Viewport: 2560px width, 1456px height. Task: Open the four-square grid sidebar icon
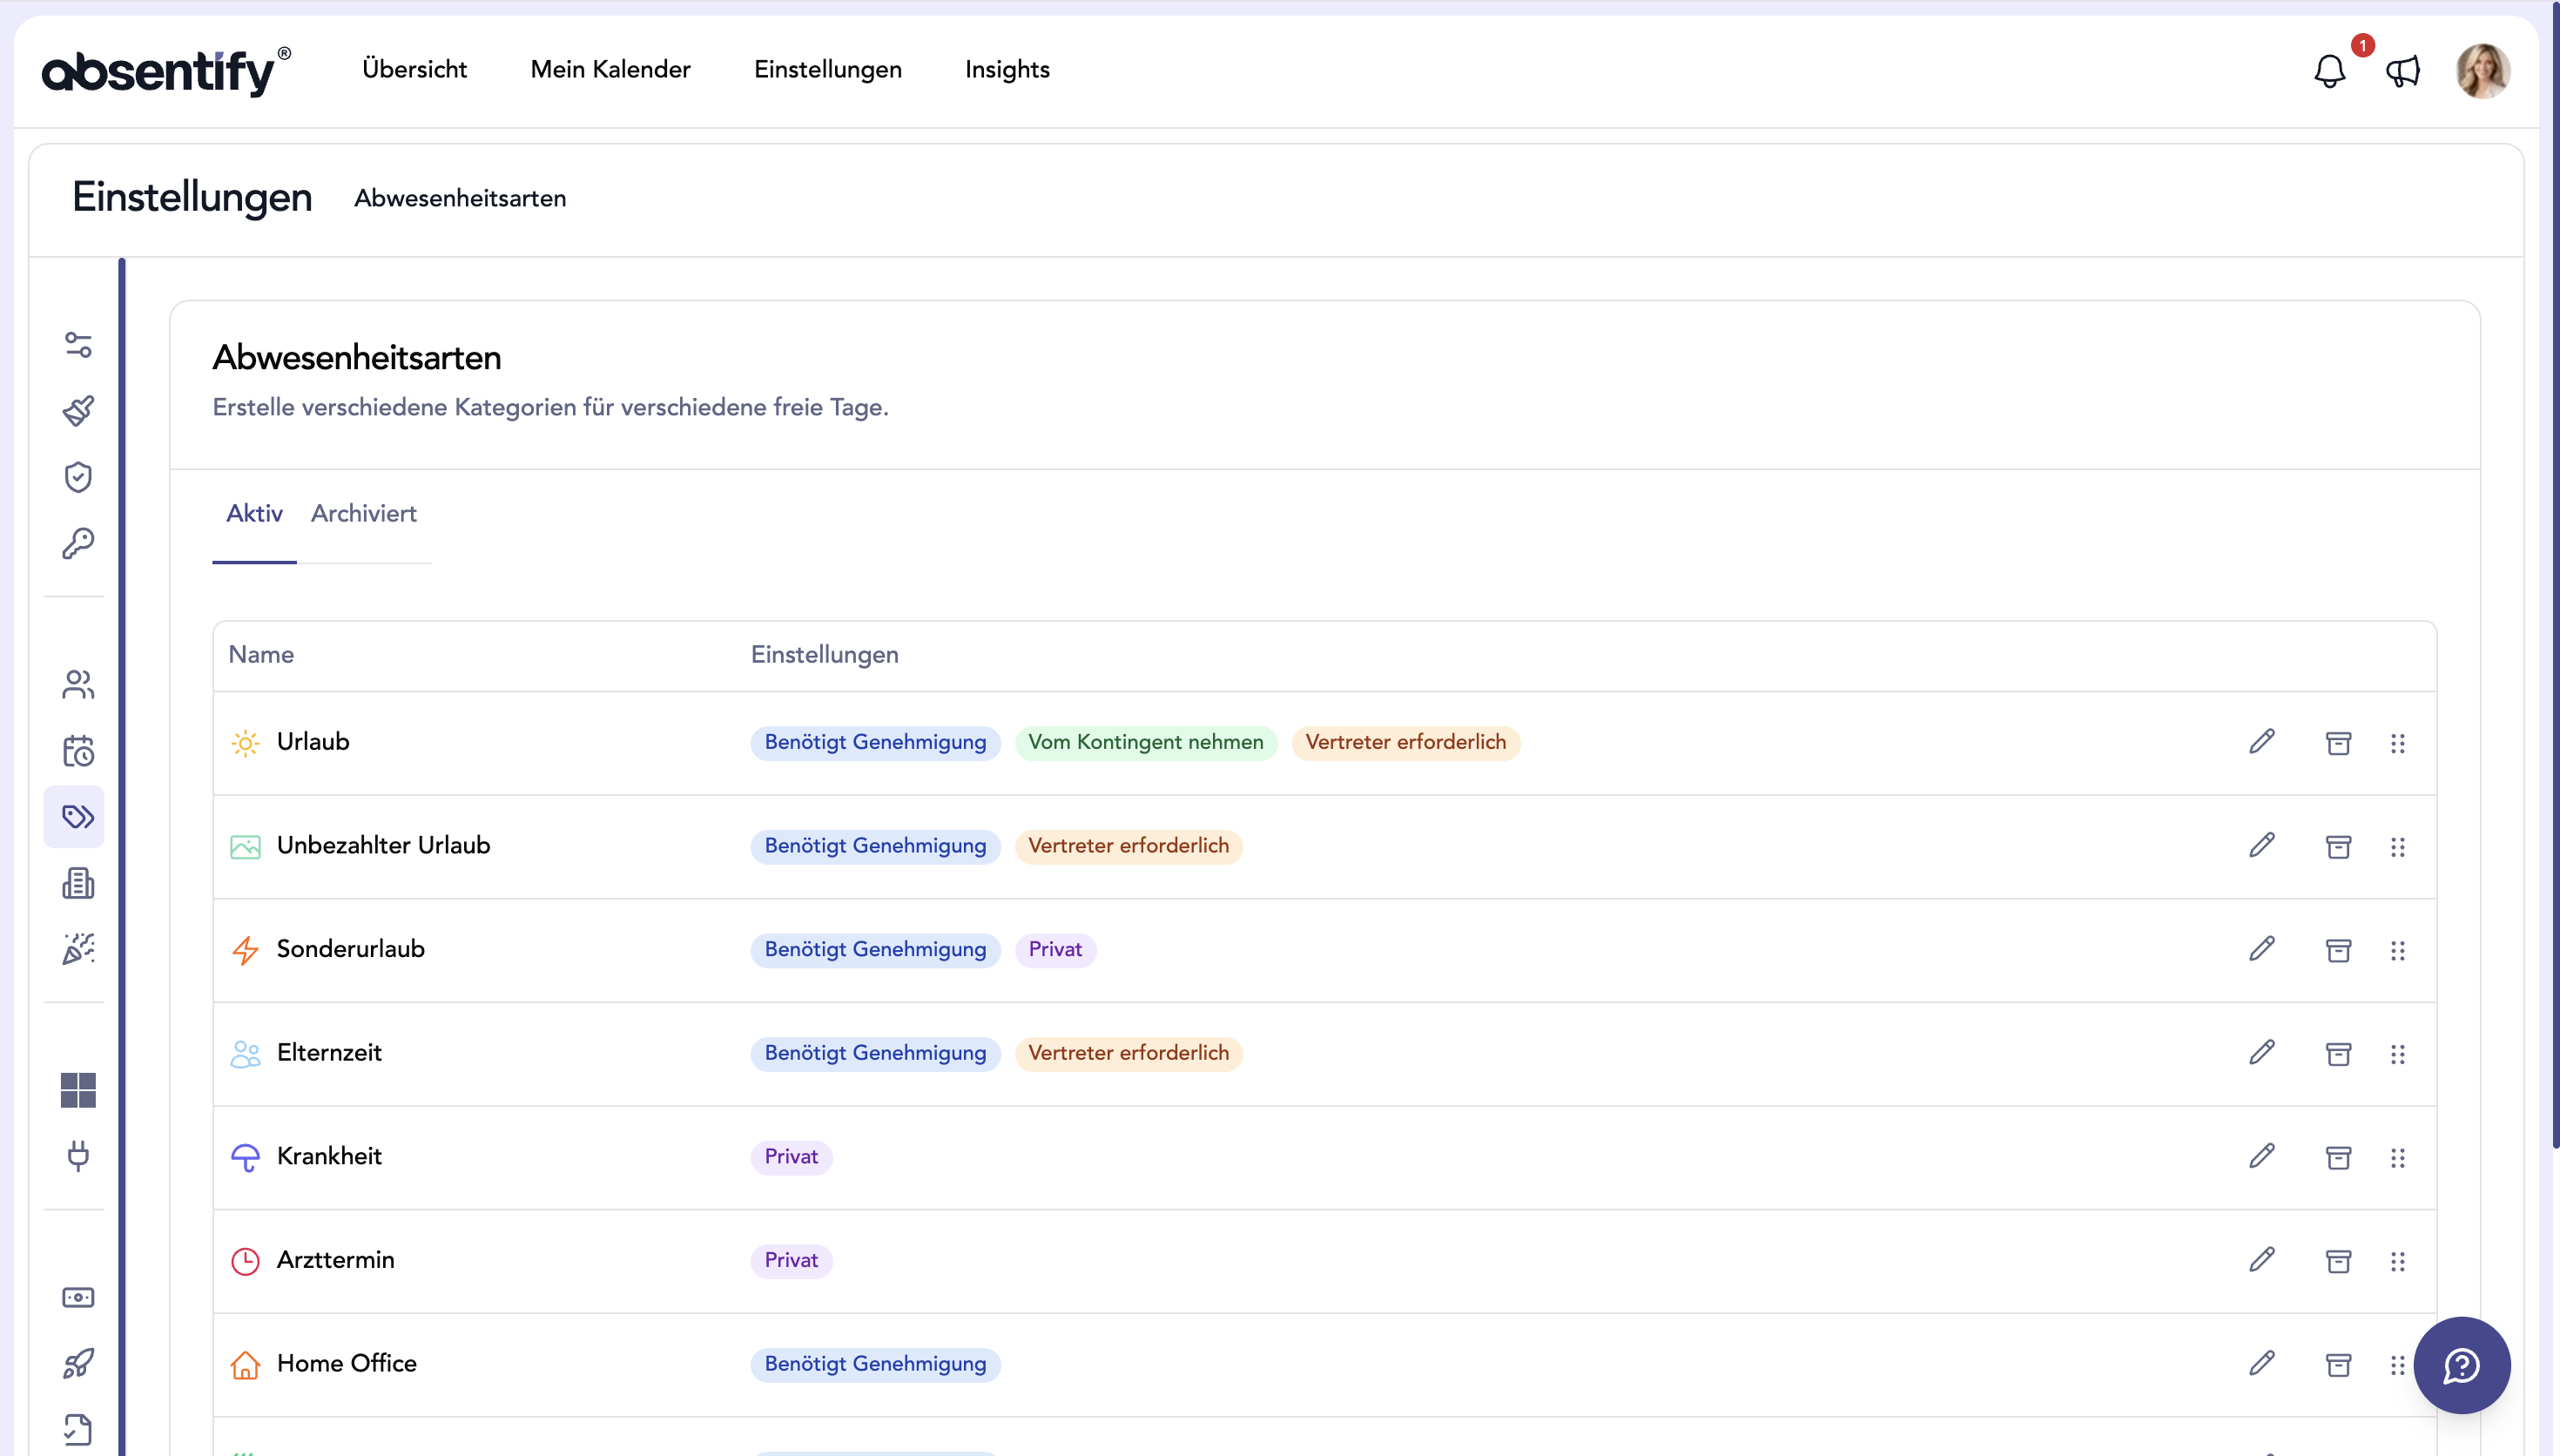[x=78, y=1090]
